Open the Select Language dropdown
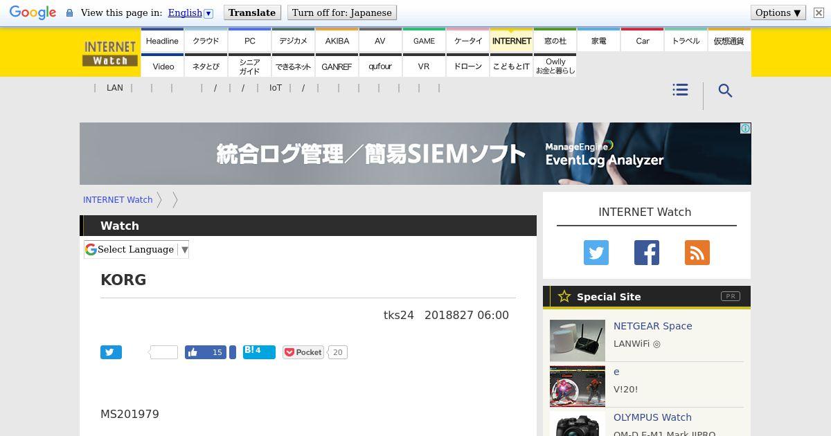 pos(136,249)
